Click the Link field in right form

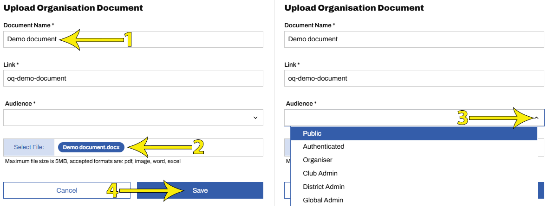[413, 78]
